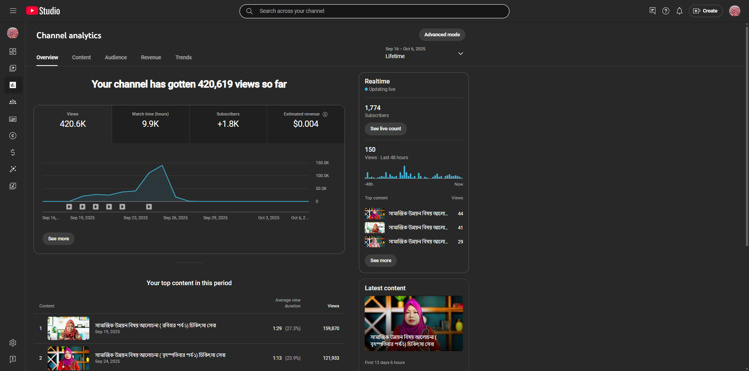Click the See live count button
749x371 pixels.
click(385, 129)
